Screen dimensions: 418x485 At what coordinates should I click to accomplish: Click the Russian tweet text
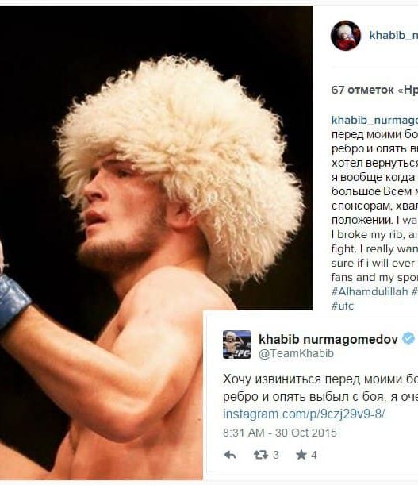(320, 388)
